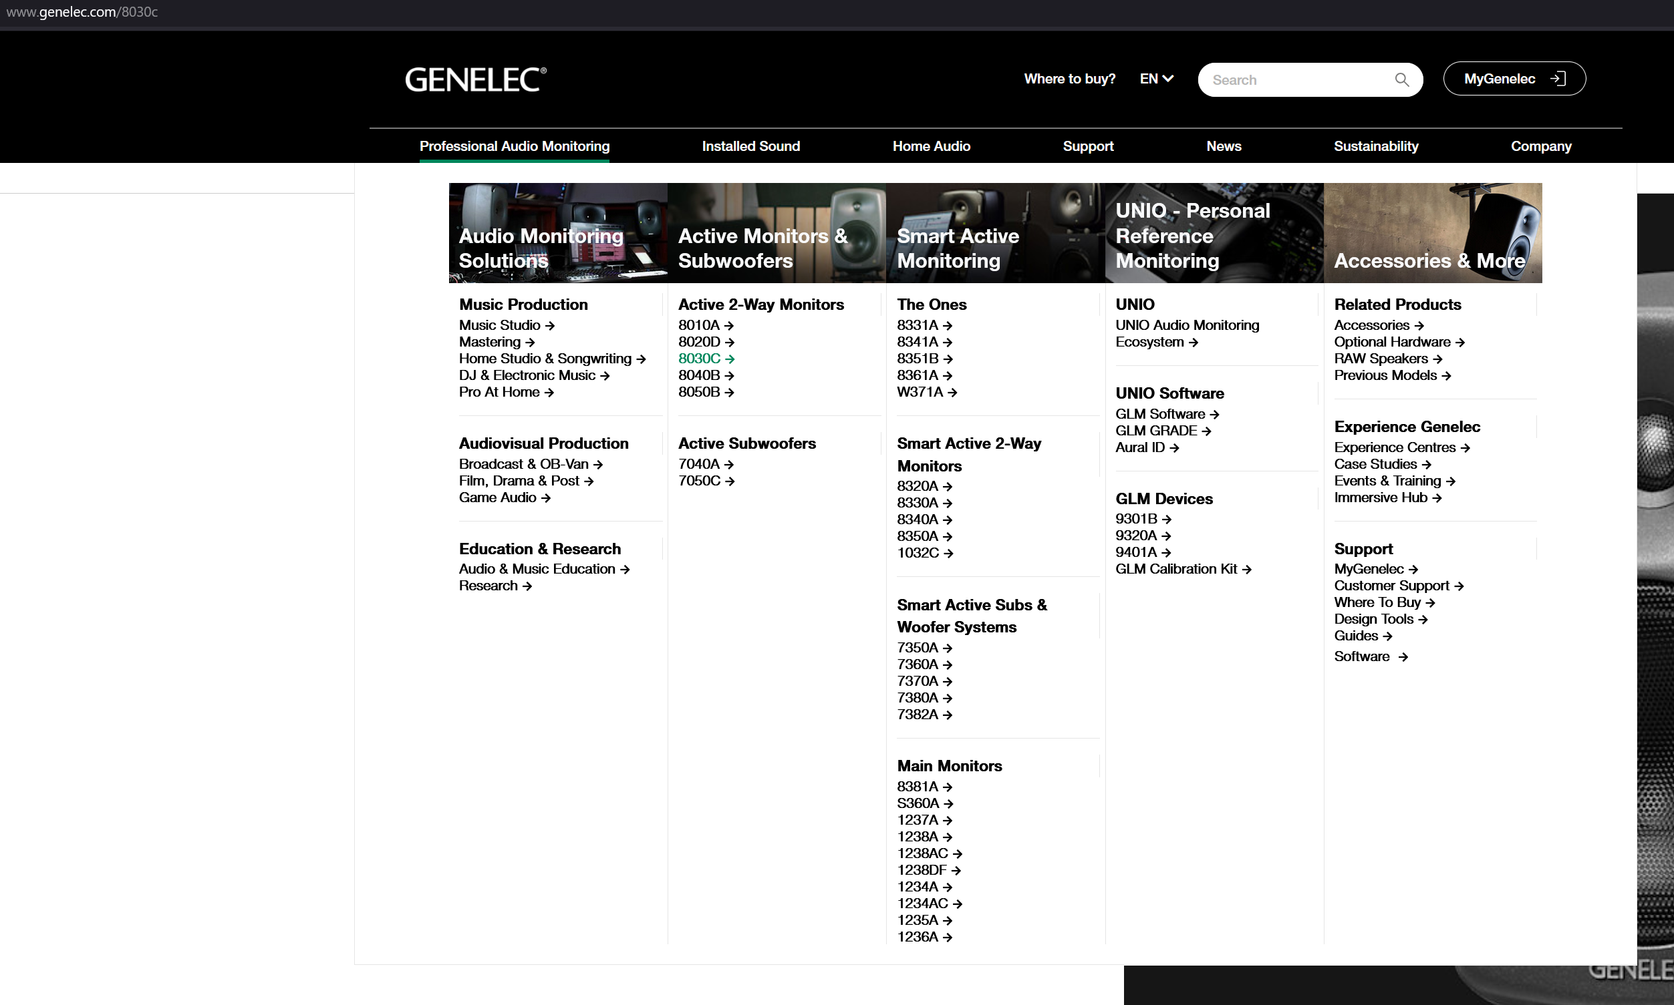Open the 1238DF link
This screenshot has width=1674, height=1005.
[x=929, y=870]
